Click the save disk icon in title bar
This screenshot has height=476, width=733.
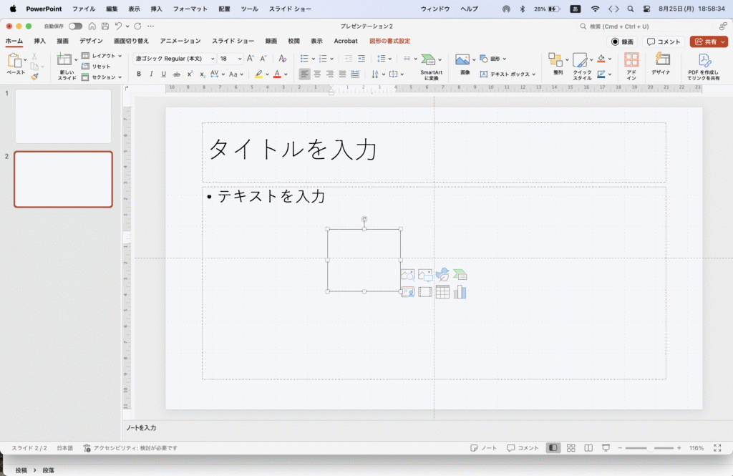105,26
